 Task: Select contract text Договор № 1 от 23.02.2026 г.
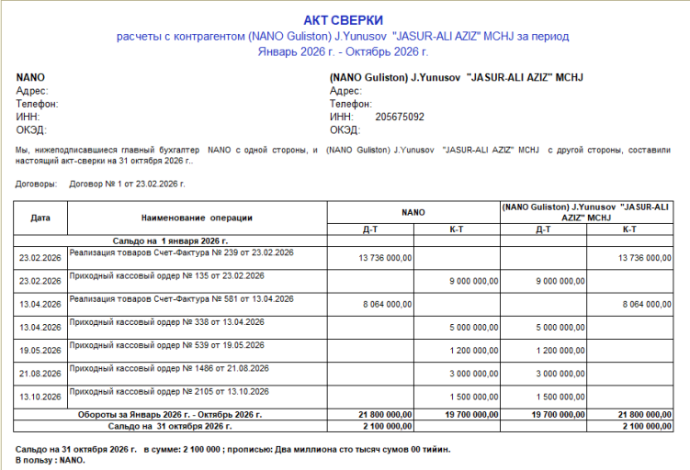click(x=127, y=184)
